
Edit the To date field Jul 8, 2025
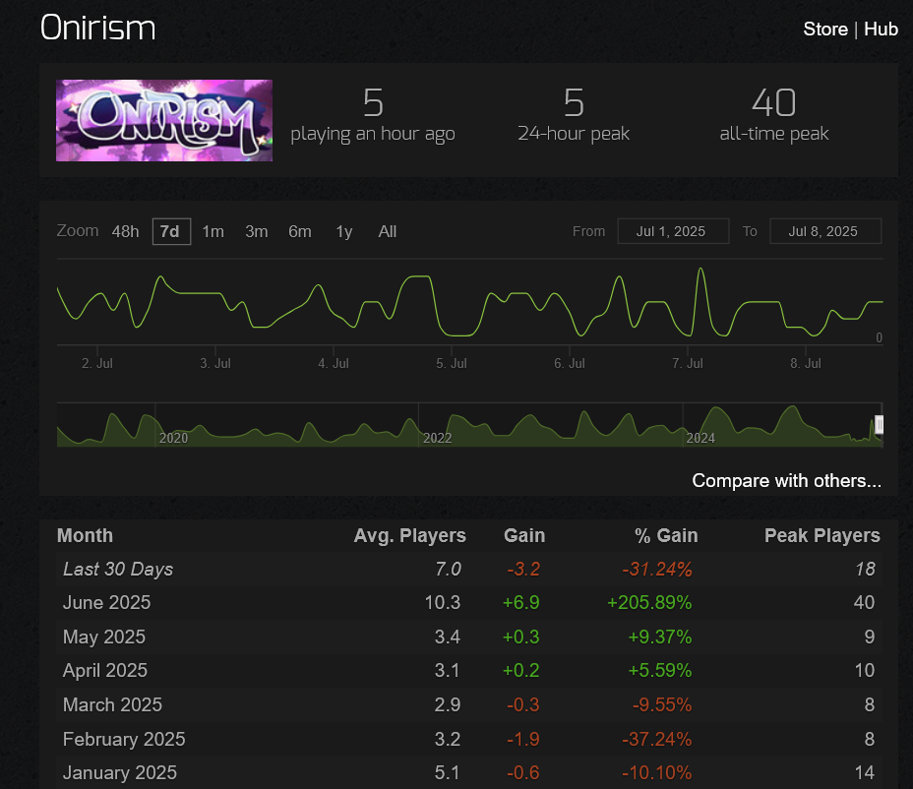tap(825, 231)
